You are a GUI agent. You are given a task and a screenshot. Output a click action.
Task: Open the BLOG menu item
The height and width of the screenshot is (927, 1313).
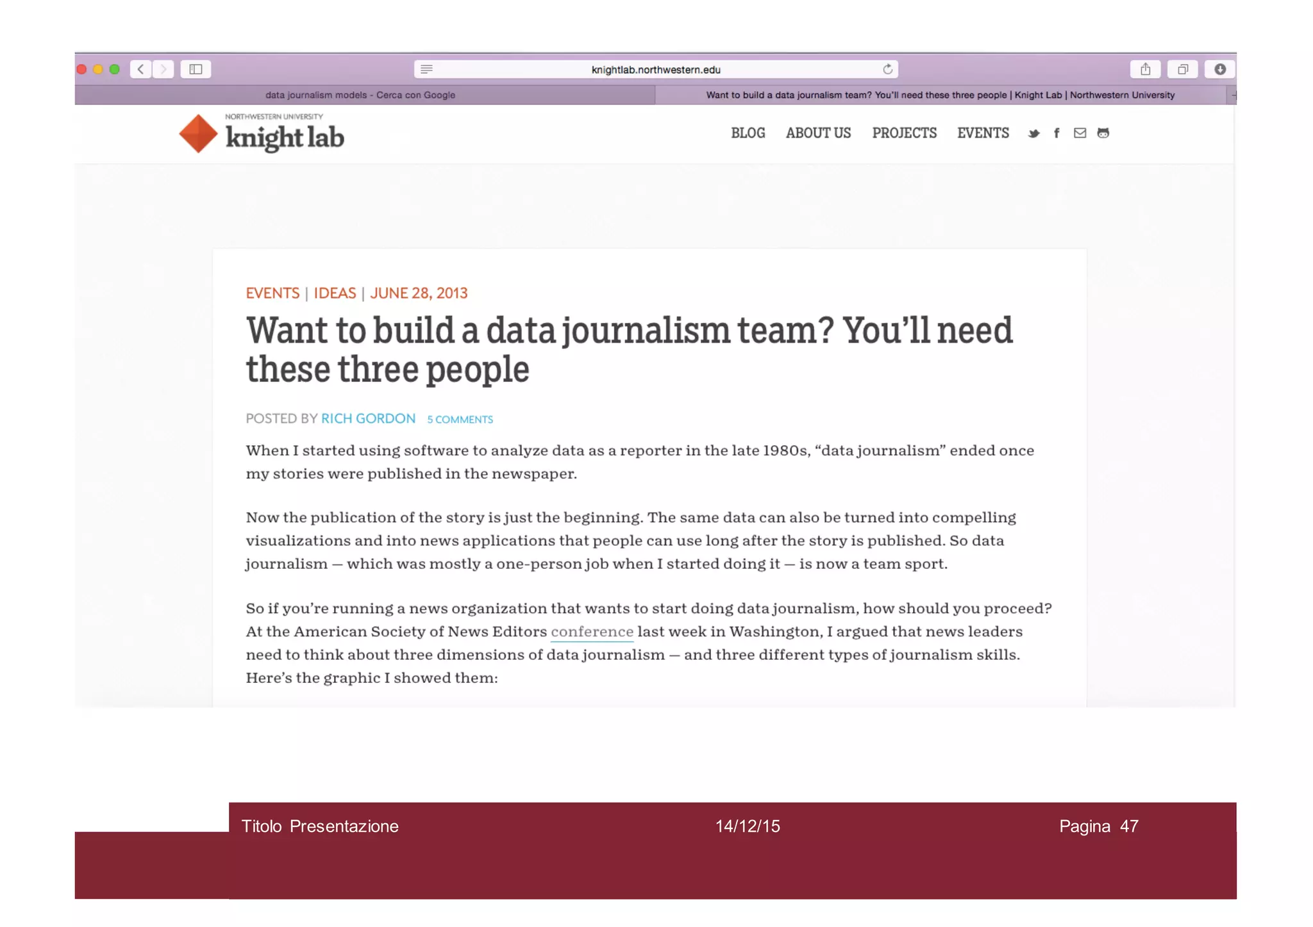tap(748, 133)
